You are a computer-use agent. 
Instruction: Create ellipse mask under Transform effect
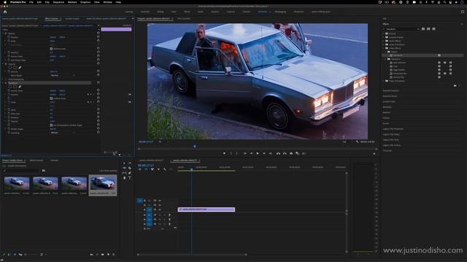pos(10,87)
